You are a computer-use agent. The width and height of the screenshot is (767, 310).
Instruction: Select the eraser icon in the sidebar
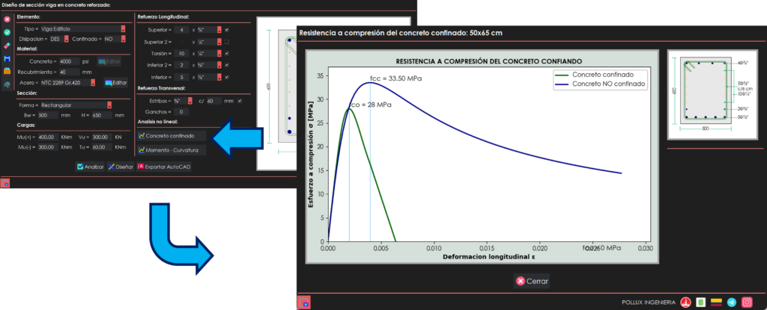point(7,46)
